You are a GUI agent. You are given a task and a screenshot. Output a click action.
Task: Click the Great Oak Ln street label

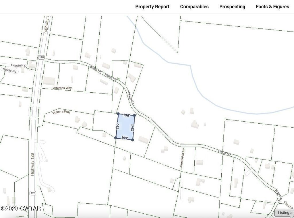click(x=182, y=157)
